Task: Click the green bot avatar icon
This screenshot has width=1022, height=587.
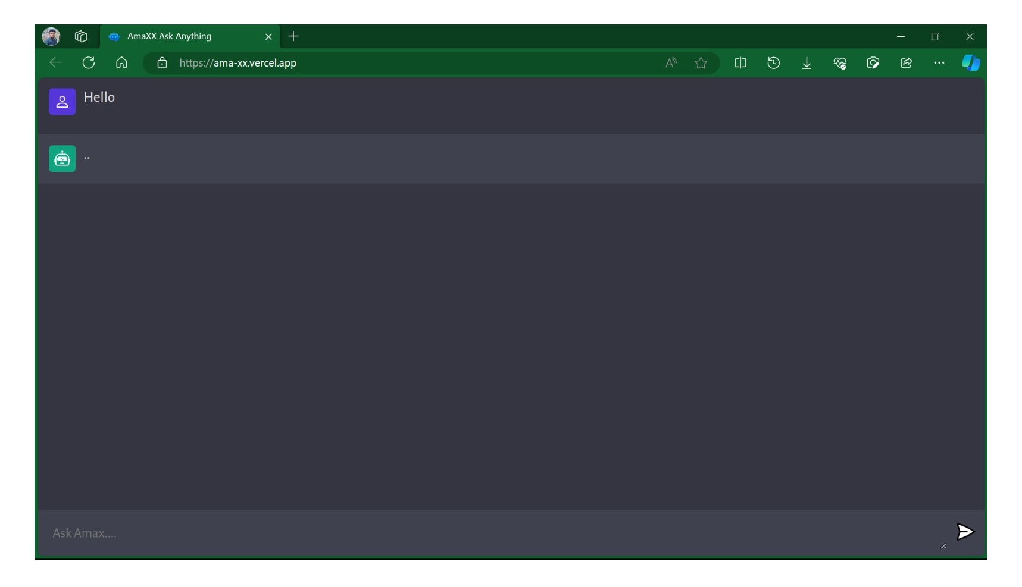Action: pyautogui.click(x=62, y=159)
